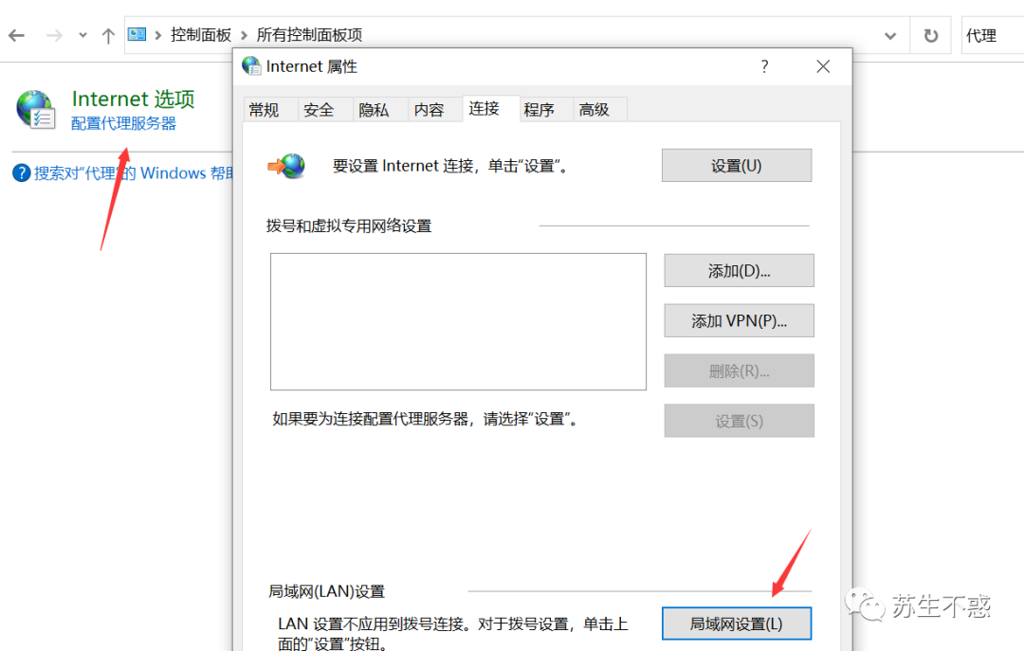The height and width of the screenshot is (651, 1024).
Task: Click the text 如果要为连接配置代理服务器，请选择“设置”。
Action: pyautogui.click(x=427, y=419)
